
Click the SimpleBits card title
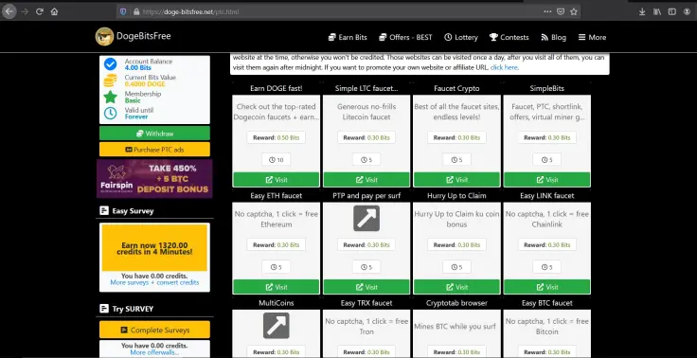point(546,88)
